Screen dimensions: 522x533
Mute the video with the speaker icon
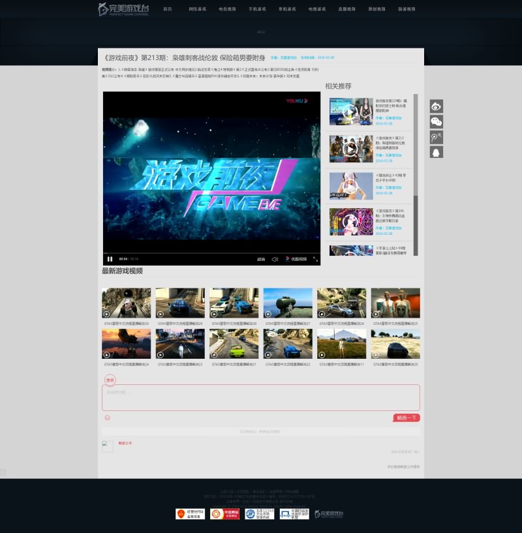click(275, 259)
